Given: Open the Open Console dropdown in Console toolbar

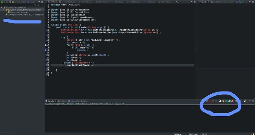Looking at the screenshot, I should (247, 101).
